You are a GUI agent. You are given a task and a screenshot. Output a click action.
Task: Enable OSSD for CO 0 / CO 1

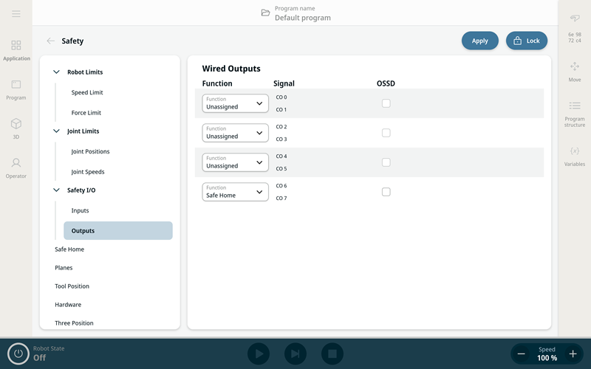click(386, 103)
